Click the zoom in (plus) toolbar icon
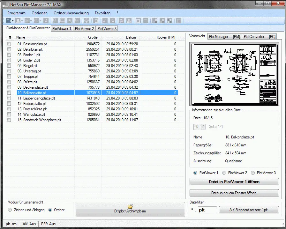This screenshot has width=286, height=229. pyautogui.click(x=70, y=21)
